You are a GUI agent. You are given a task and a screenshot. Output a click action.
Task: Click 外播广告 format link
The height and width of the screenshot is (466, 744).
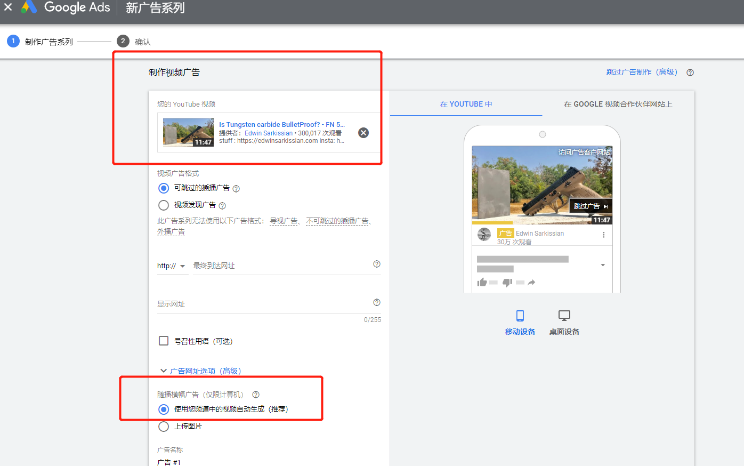171,232
